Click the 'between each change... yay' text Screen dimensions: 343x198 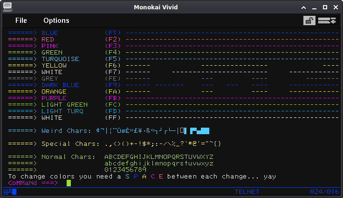pos(221,177)
